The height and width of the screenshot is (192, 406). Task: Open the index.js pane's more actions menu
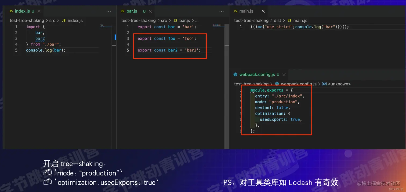point(108,11)
